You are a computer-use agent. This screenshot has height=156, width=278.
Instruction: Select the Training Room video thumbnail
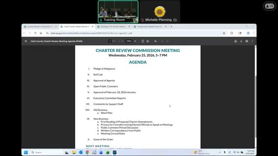pyautogui.click(x=118, y=12)
